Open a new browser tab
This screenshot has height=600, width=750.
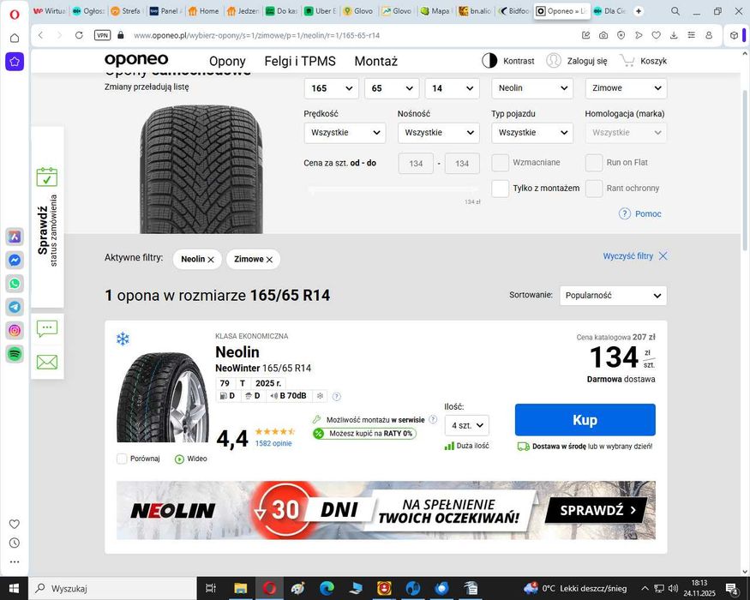[639, 10]
